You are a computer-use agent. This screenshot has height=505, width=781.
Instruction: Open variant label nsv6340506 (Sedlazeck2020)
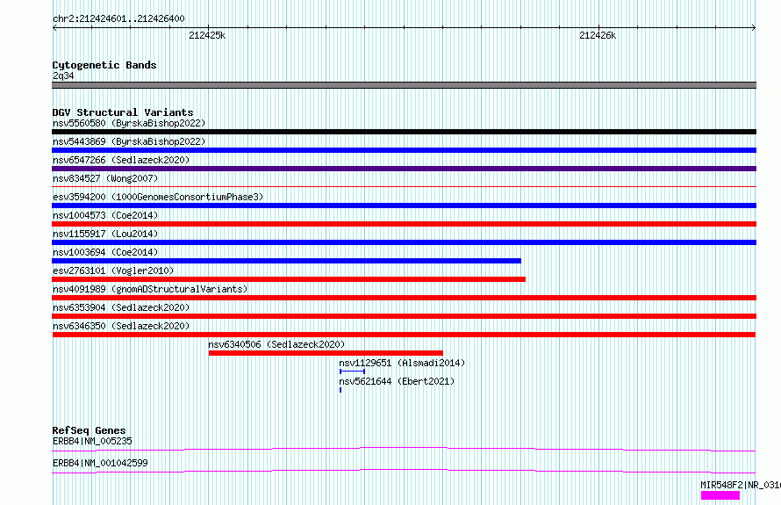tap(276, 344)
